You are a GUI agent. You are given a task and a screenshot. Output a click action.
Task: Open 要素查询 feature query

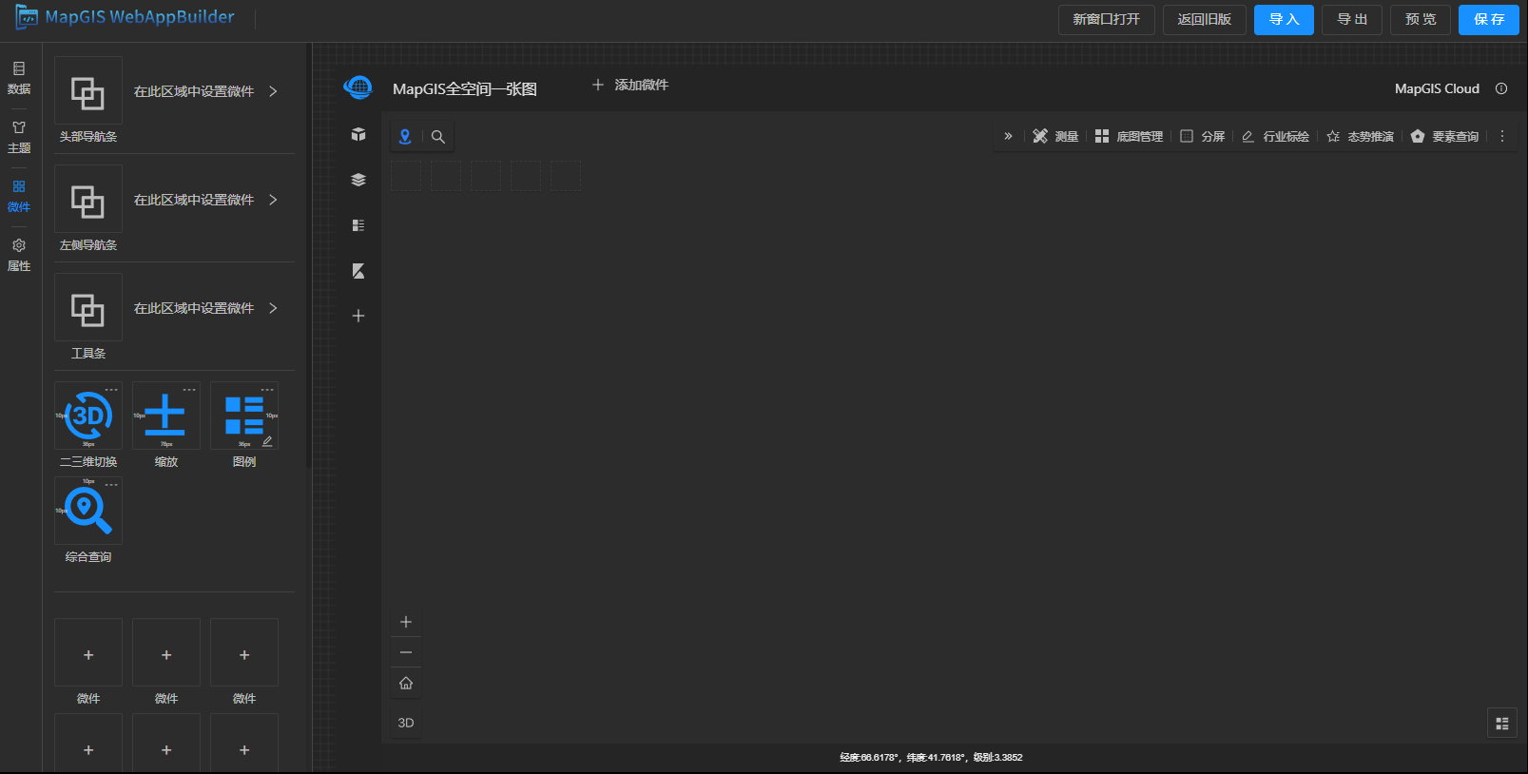tap(1444, 136)
